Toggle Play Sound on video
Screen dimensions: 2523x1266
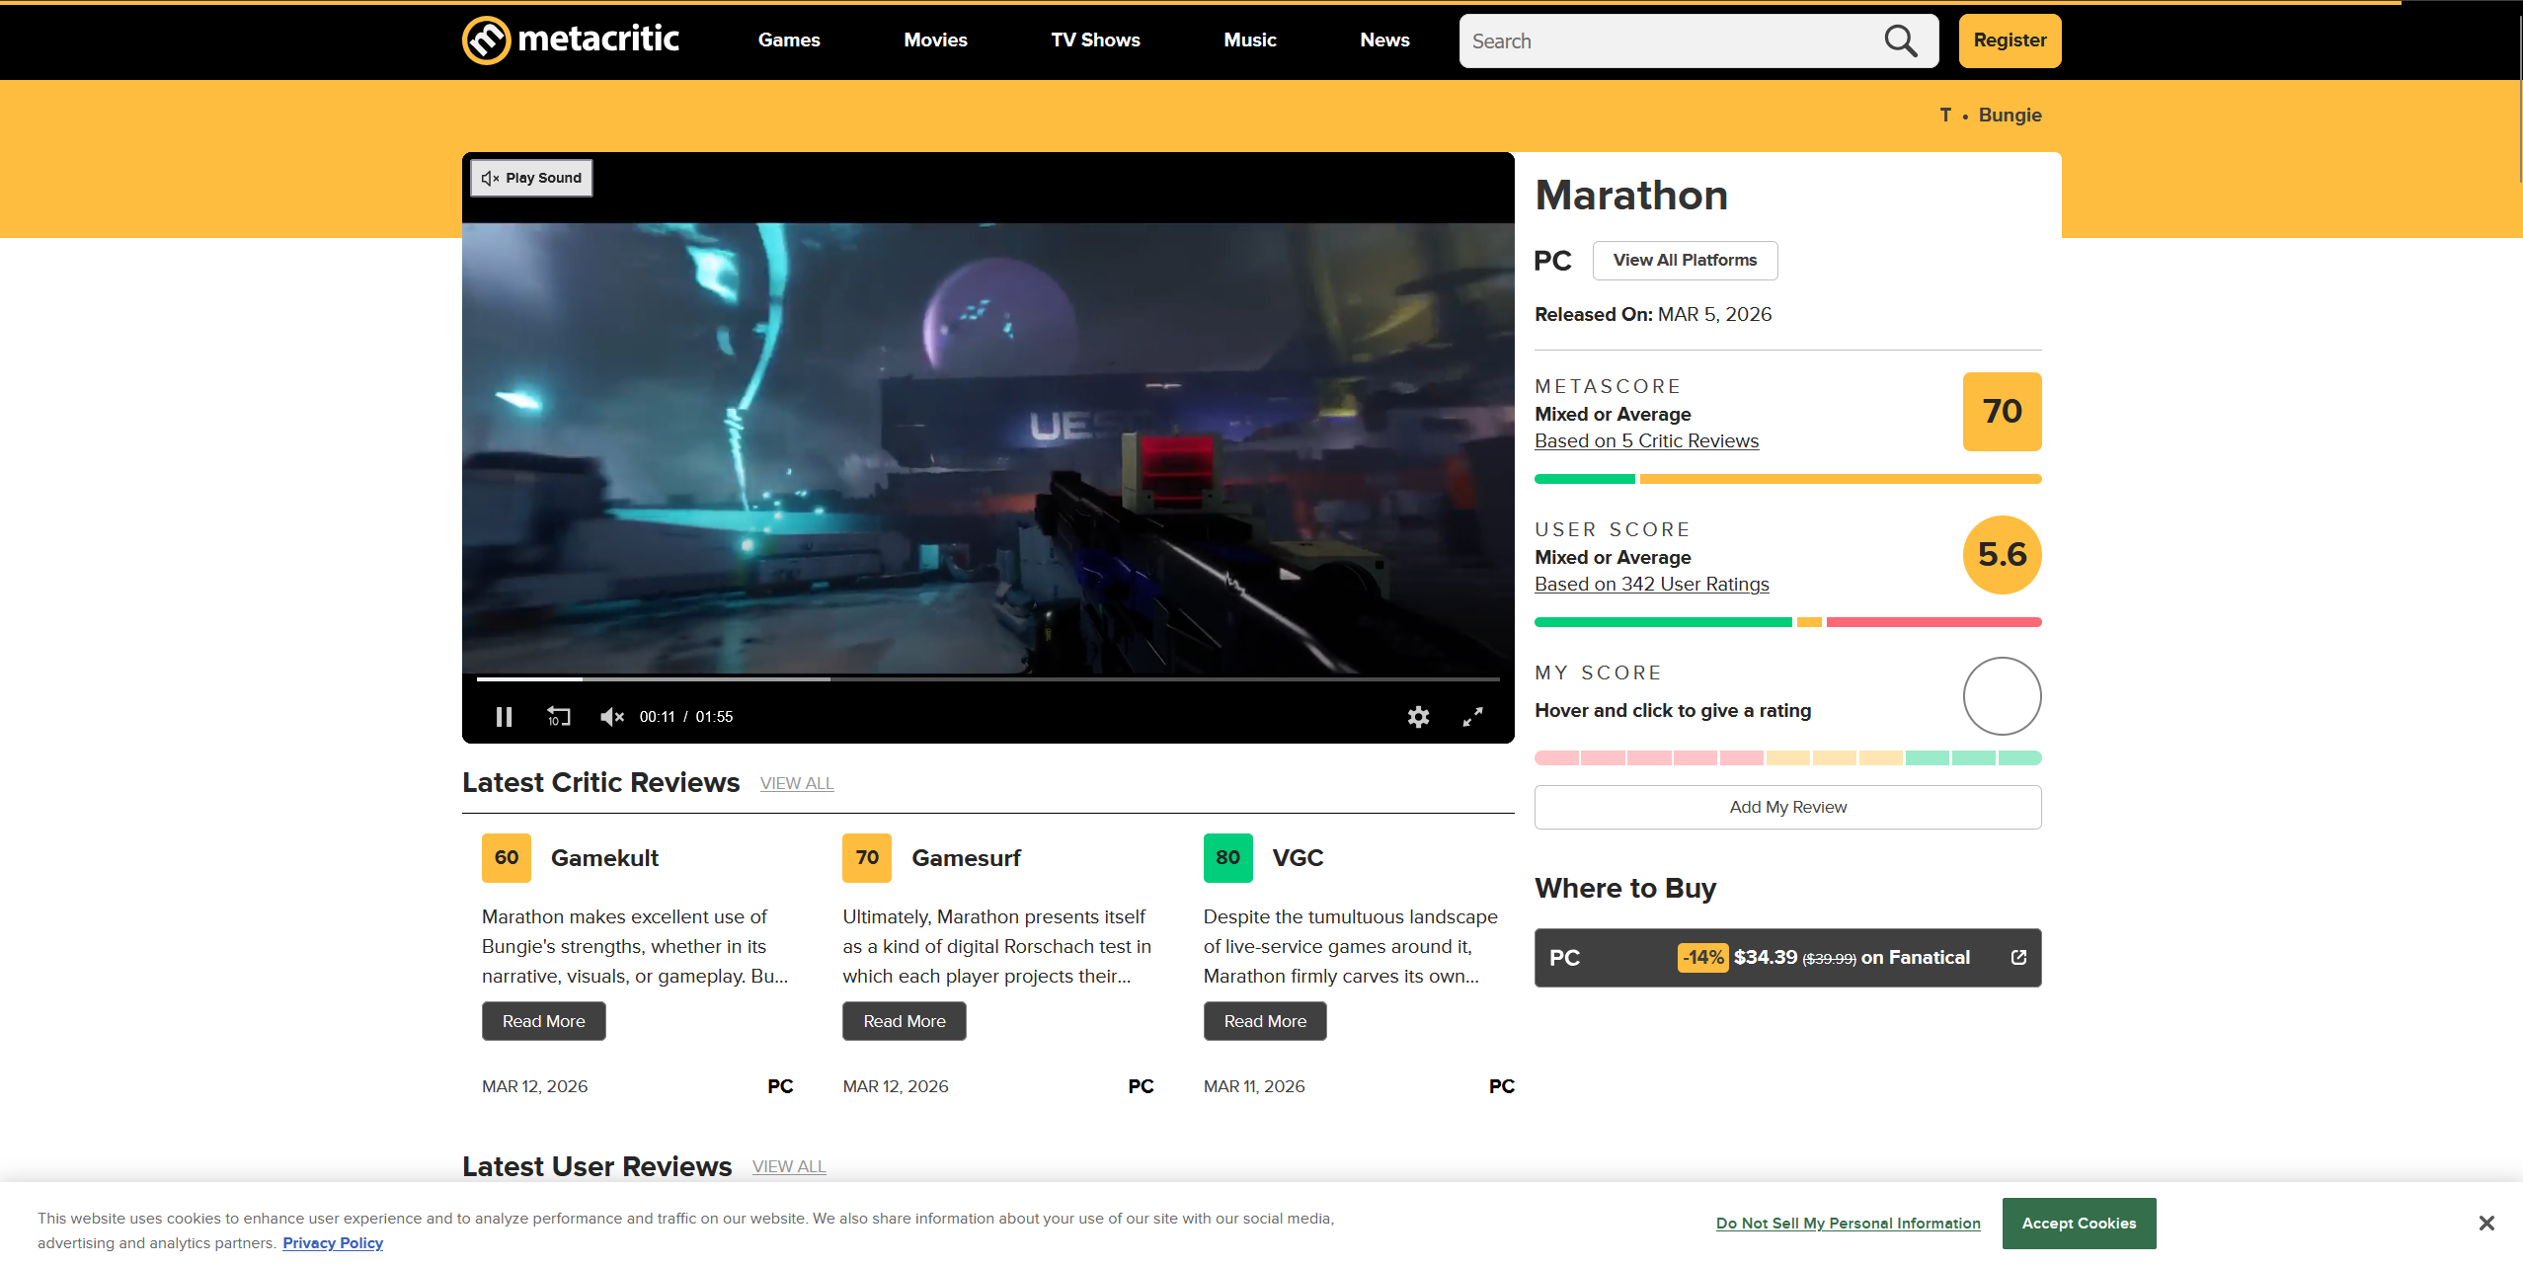coord(531,178)
